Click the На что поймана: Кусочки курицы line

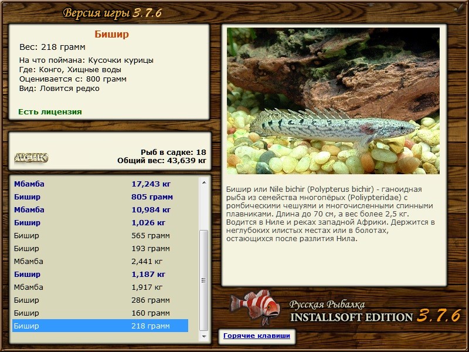(86, 60)
